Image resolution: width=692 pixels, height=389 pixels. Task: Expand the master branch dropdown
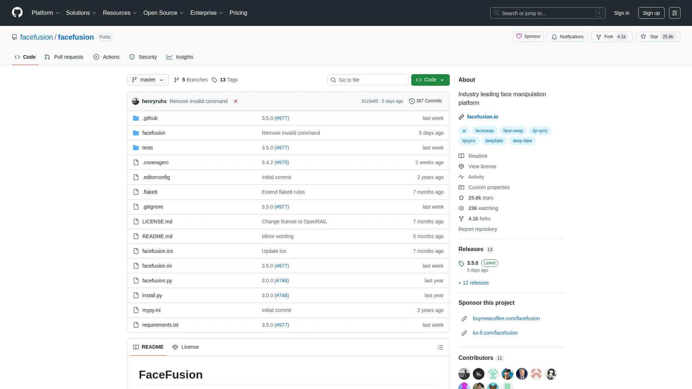[148, 80]
